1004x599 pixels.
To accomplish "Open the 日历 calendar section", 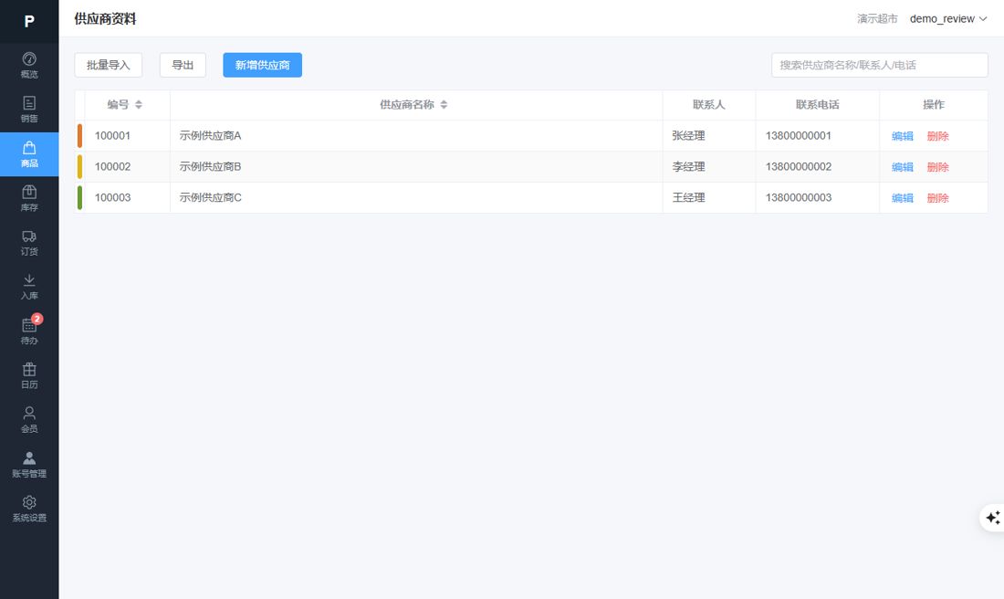I will [29, 375].
